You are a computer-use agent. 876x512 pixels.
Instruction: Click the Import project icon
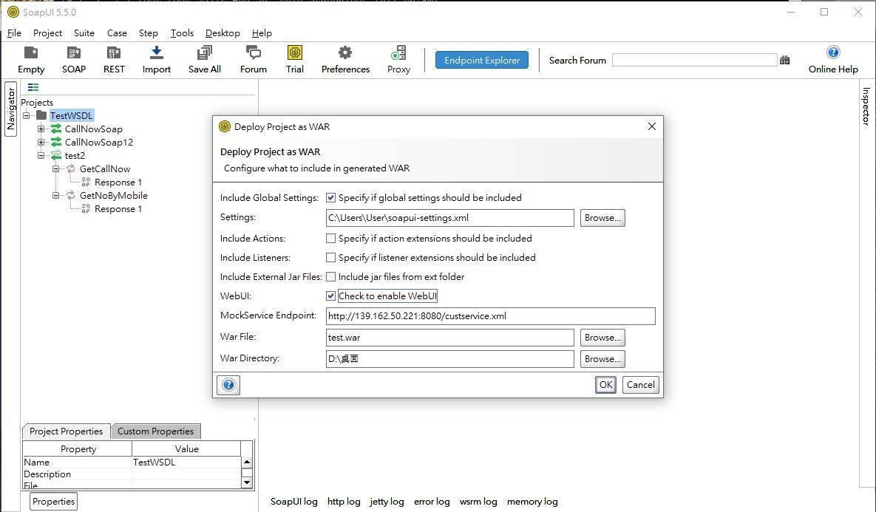(157, 53)
